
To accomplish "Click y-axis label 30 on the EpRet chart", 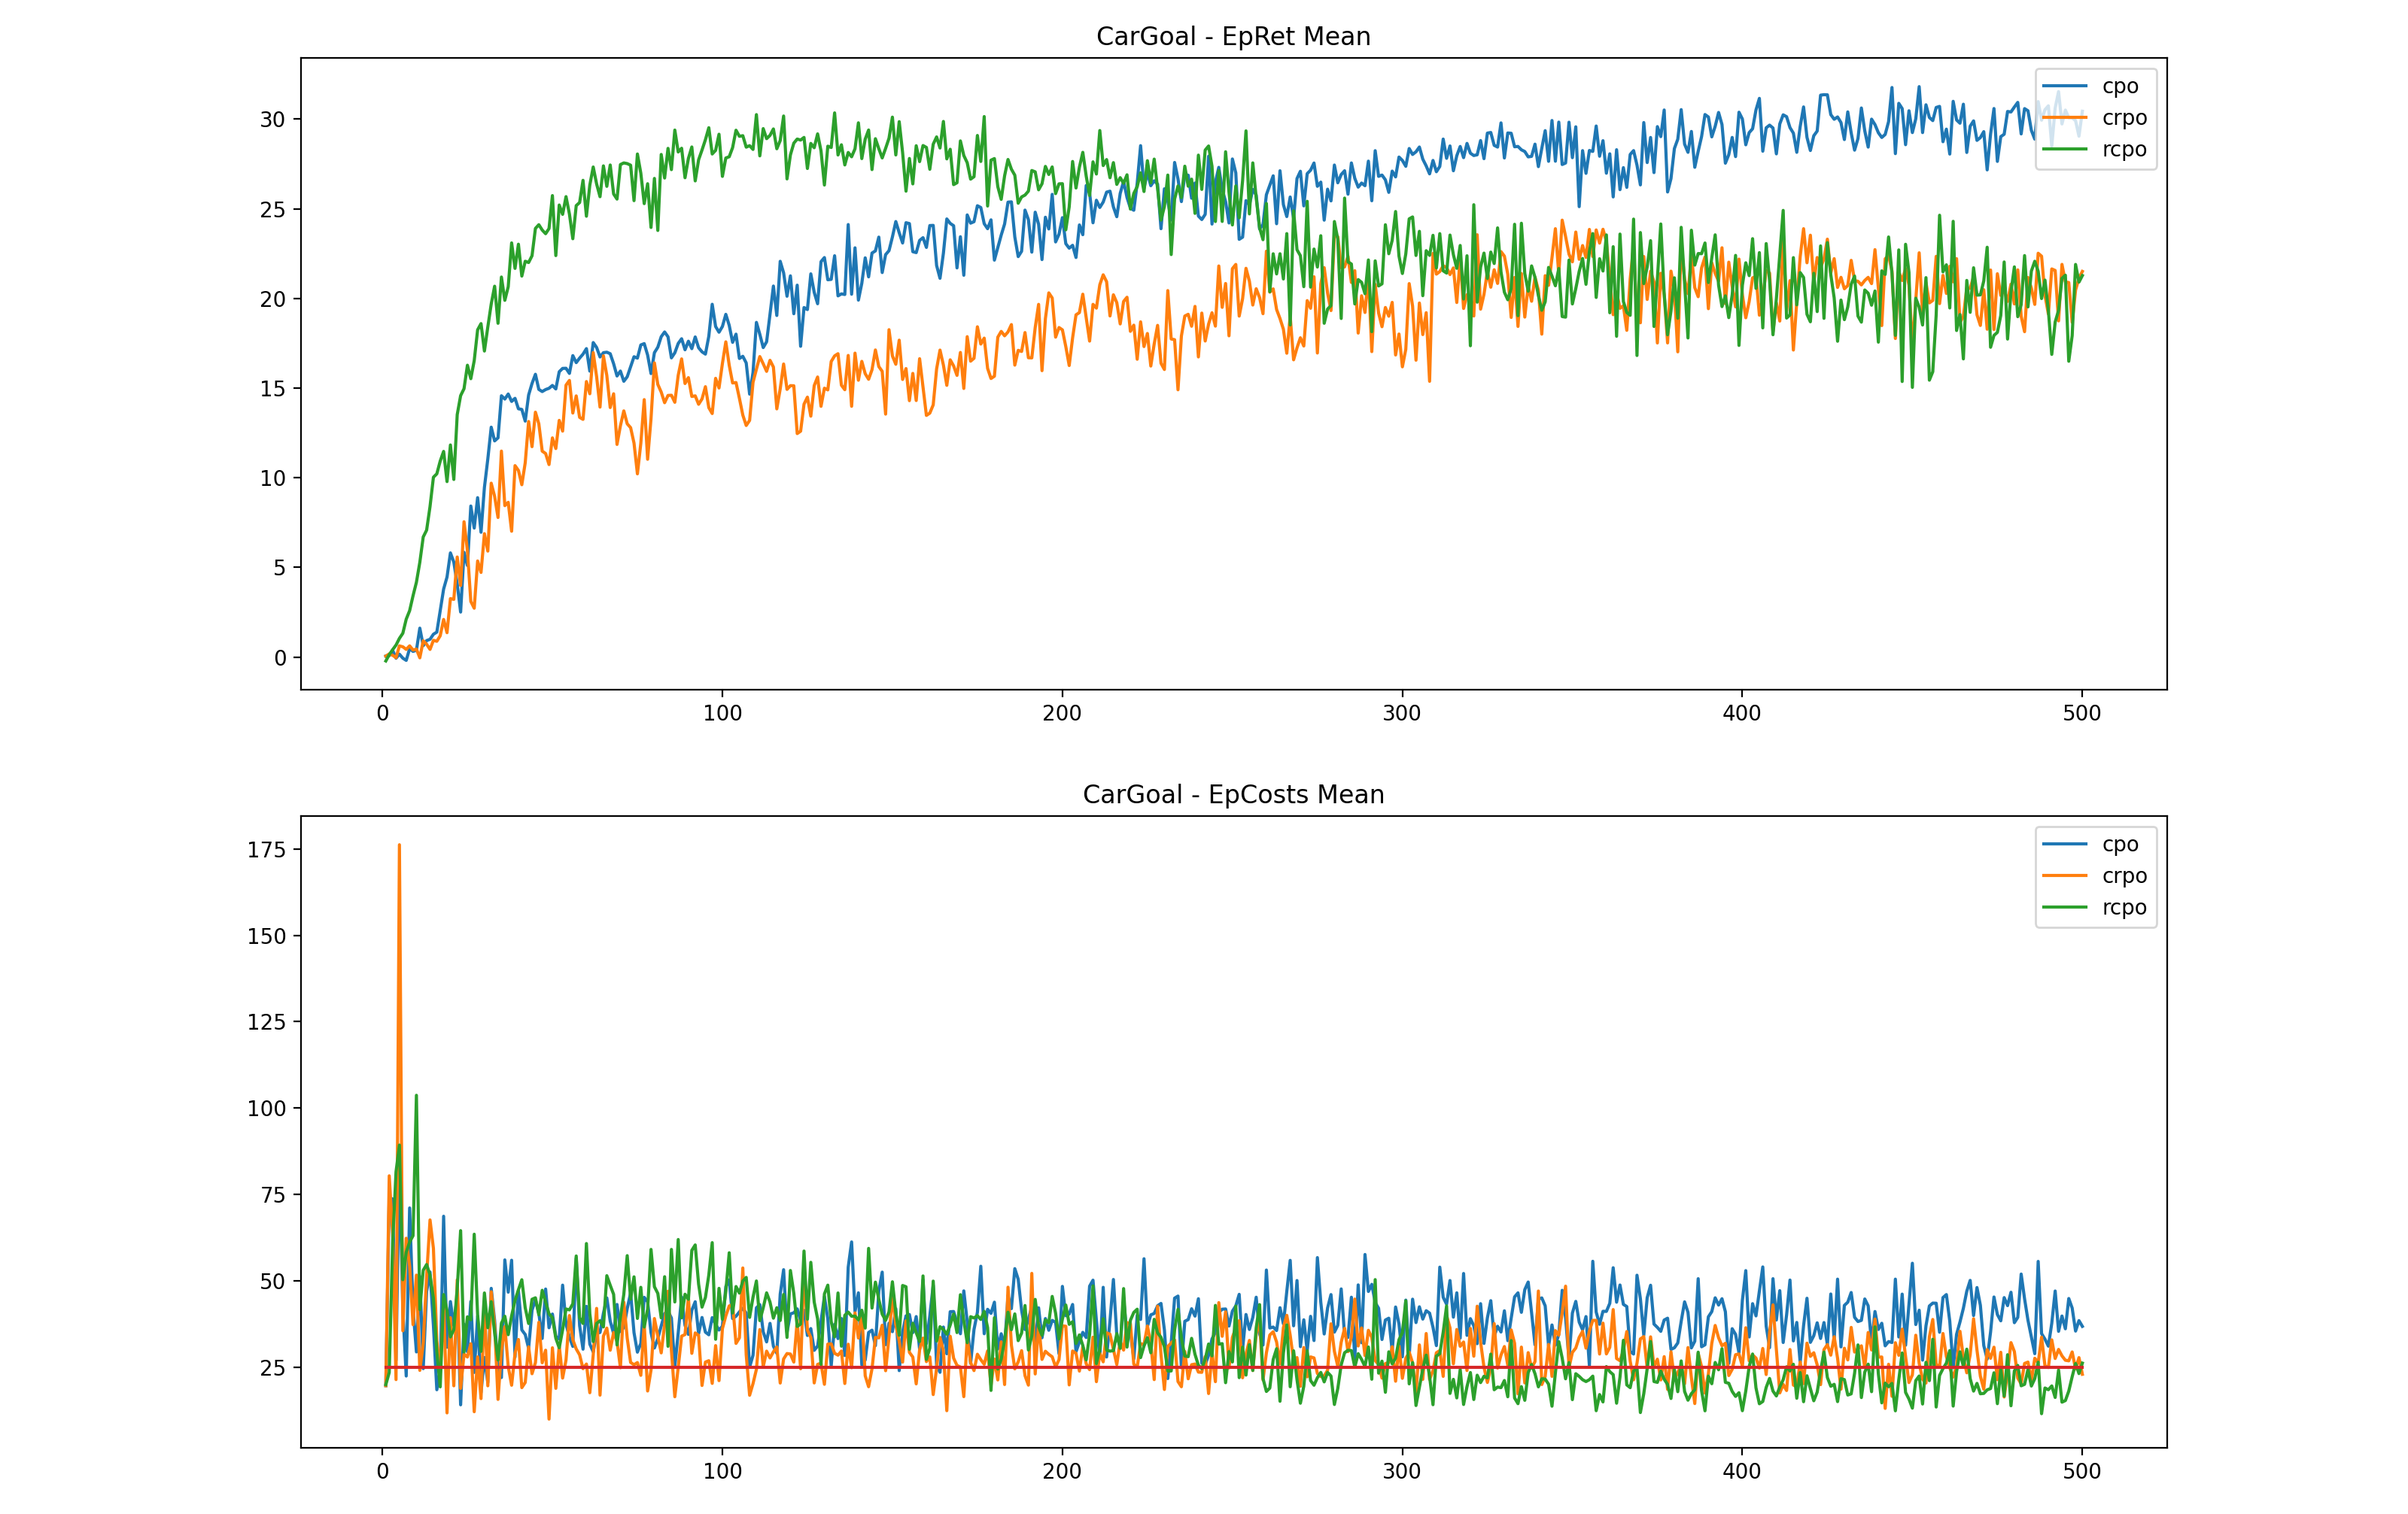I will pos(272,120).
